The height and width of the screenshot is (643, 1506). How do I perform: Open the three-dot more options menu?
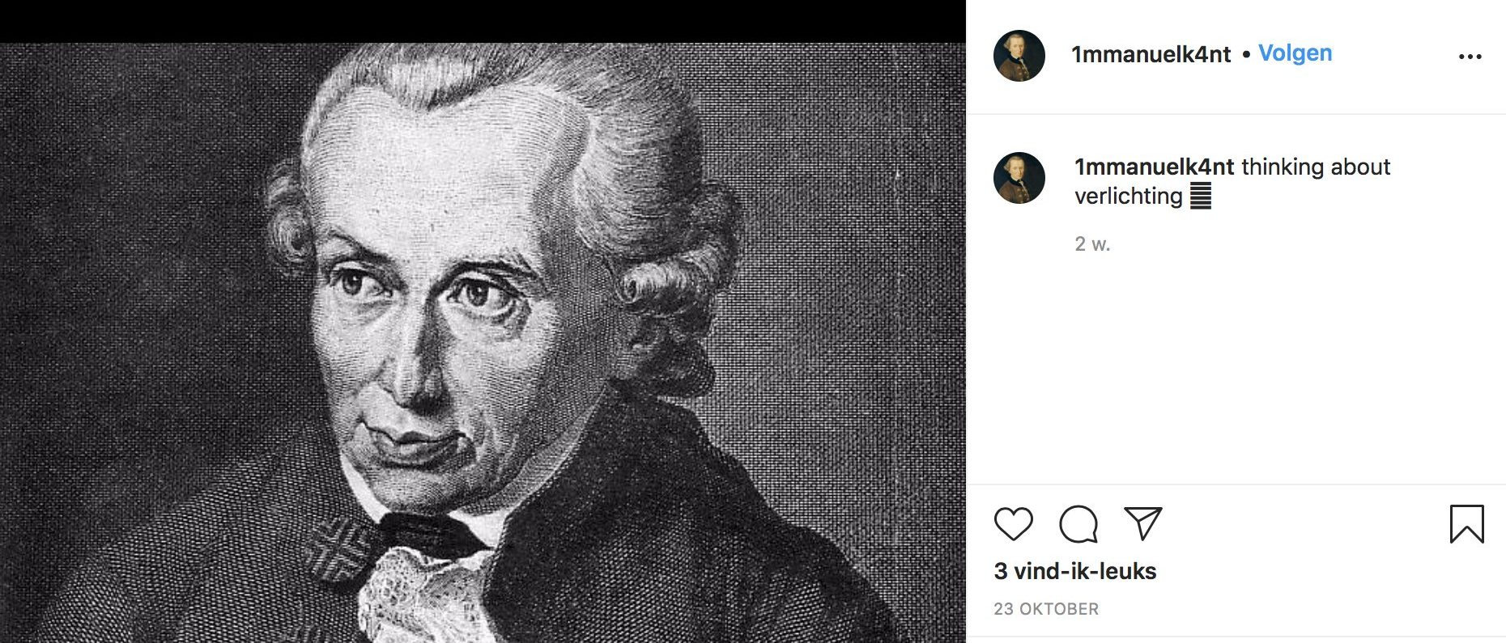(x=1470, y=57)
